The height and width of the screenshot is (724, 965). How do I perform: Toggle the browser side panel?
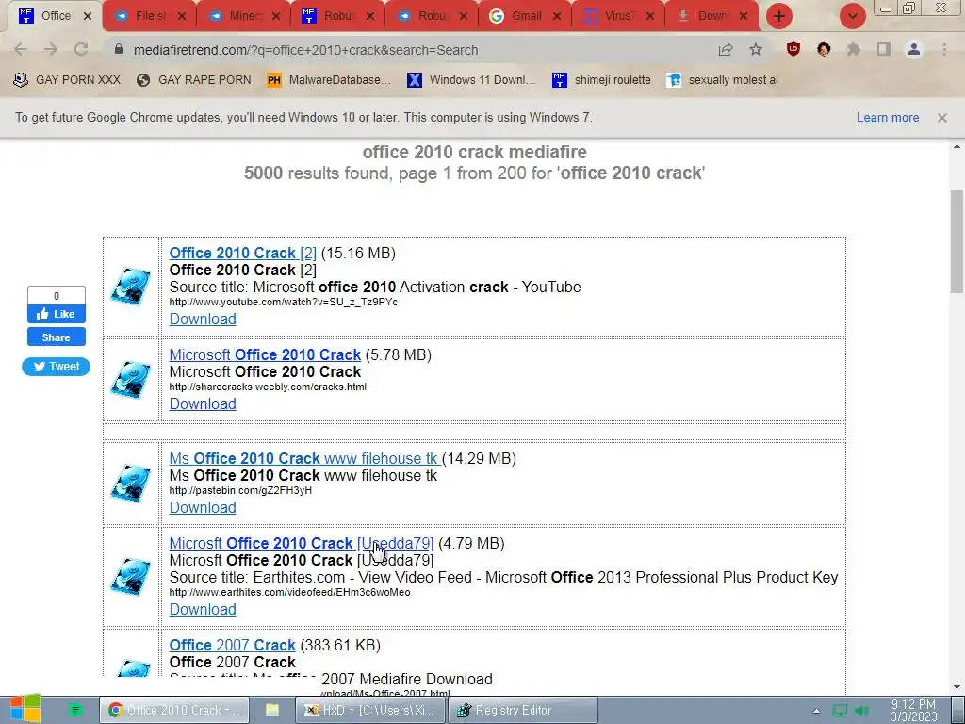point(884,50)
